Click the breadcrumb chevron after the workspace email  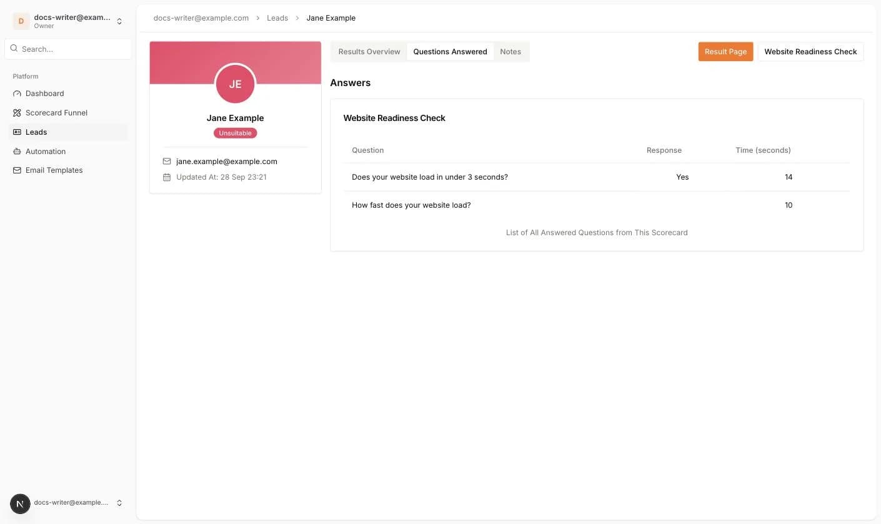[x=257, y=18]
